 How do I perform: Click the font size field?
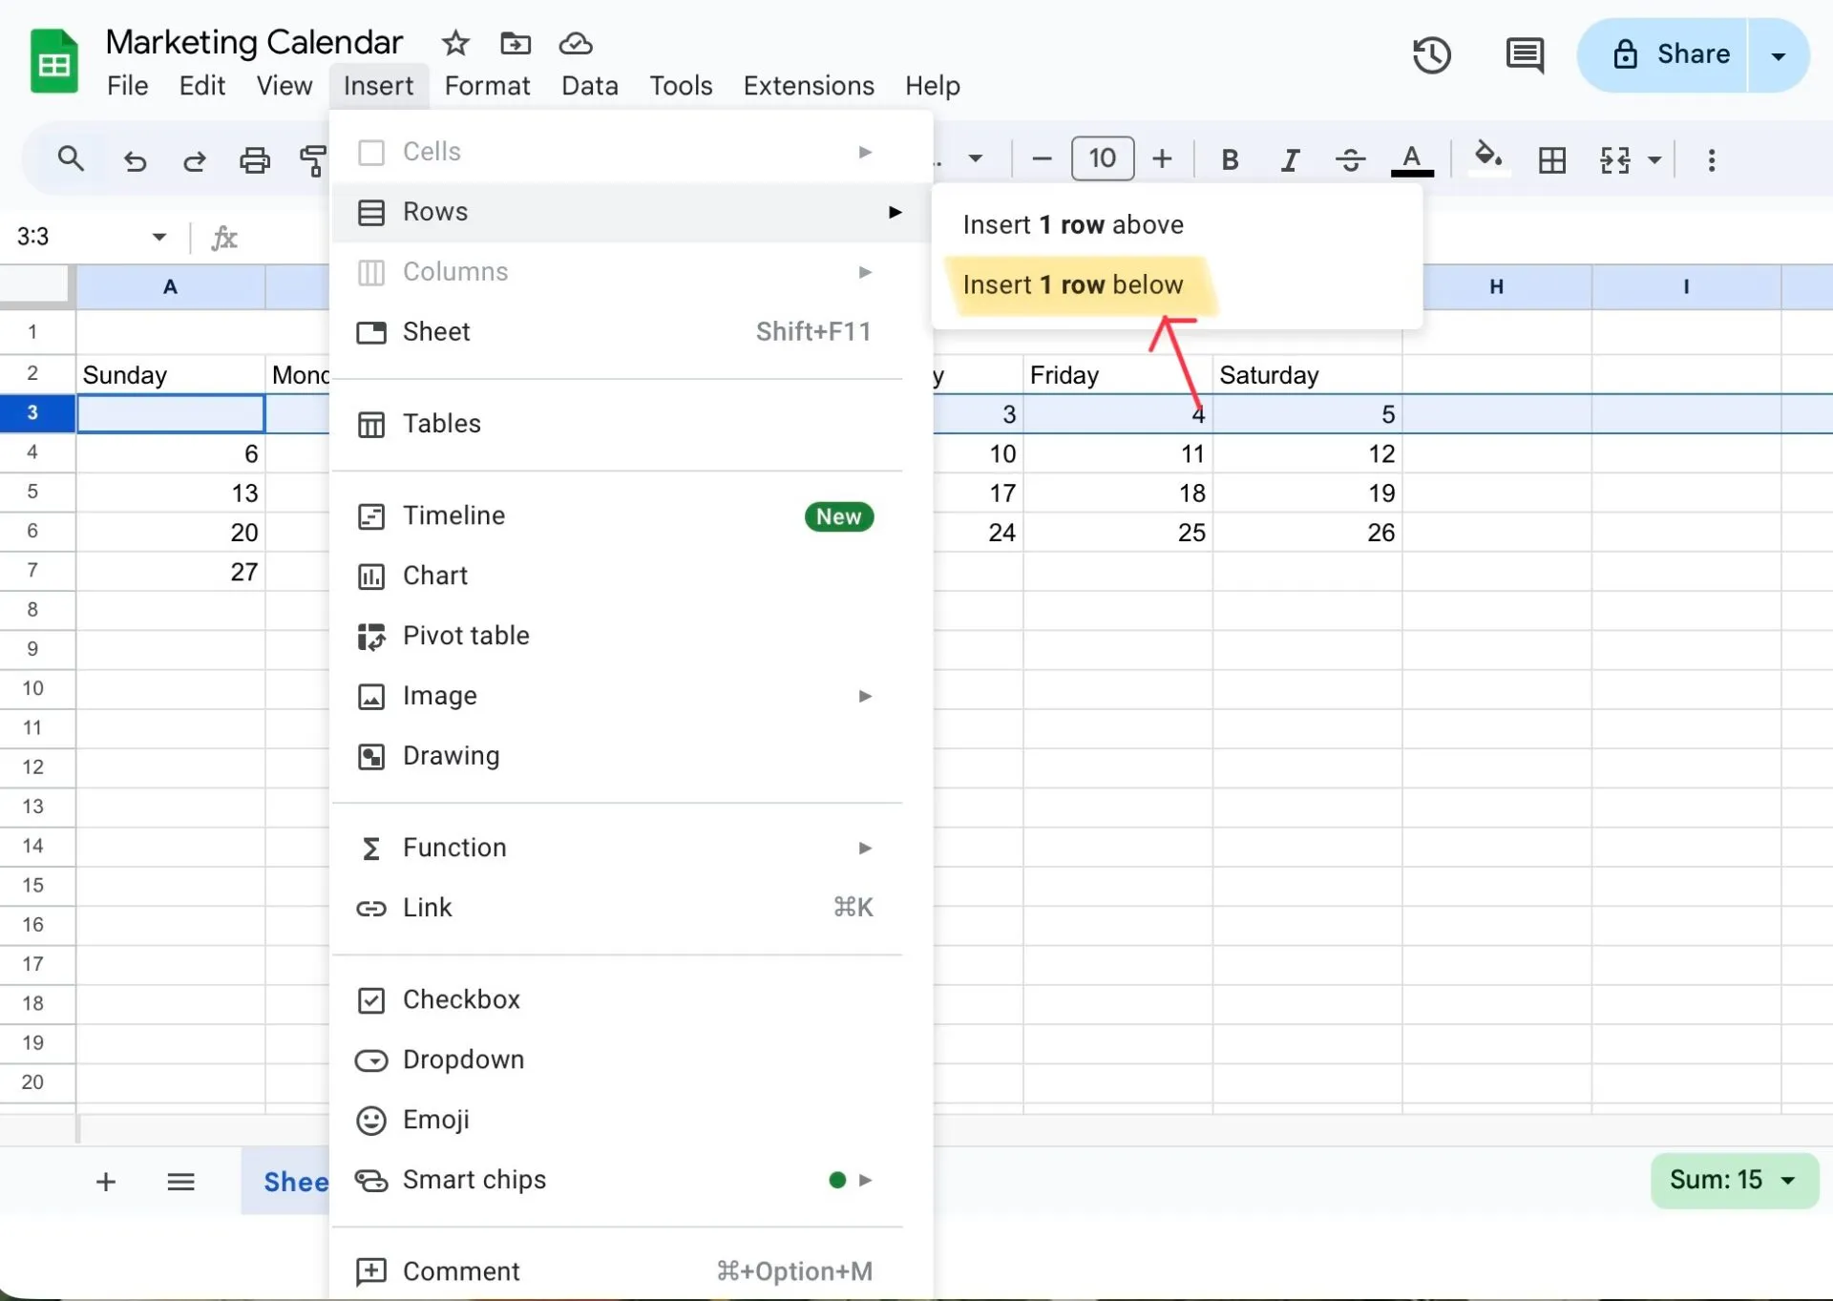1103,158
